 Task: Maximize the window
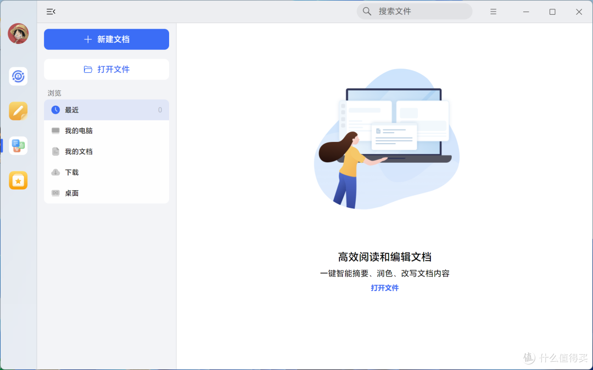(552, 12)
